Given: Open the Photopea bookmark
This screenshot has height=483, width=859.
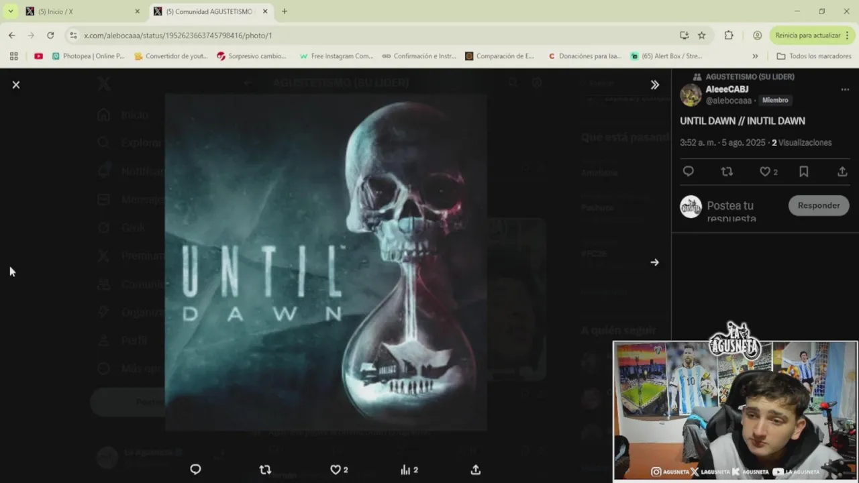Looking at the screenshot, I should click(89, 56).
